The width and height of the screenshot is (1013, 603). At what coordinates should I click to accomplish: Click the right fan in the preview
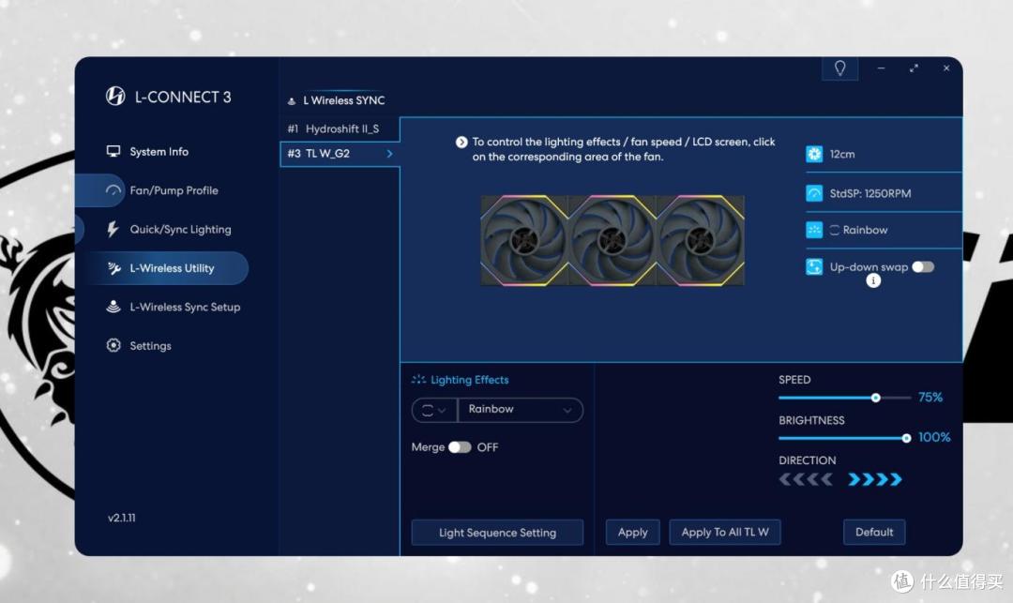(701, 240)
